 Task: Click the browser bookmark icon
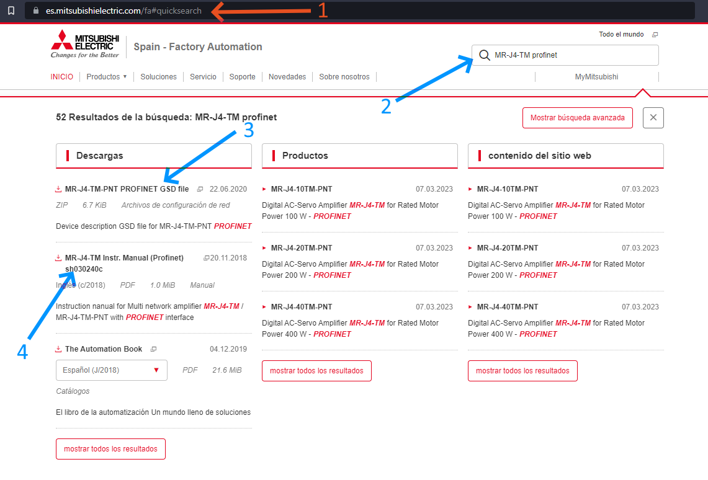(x=11, y=11)
